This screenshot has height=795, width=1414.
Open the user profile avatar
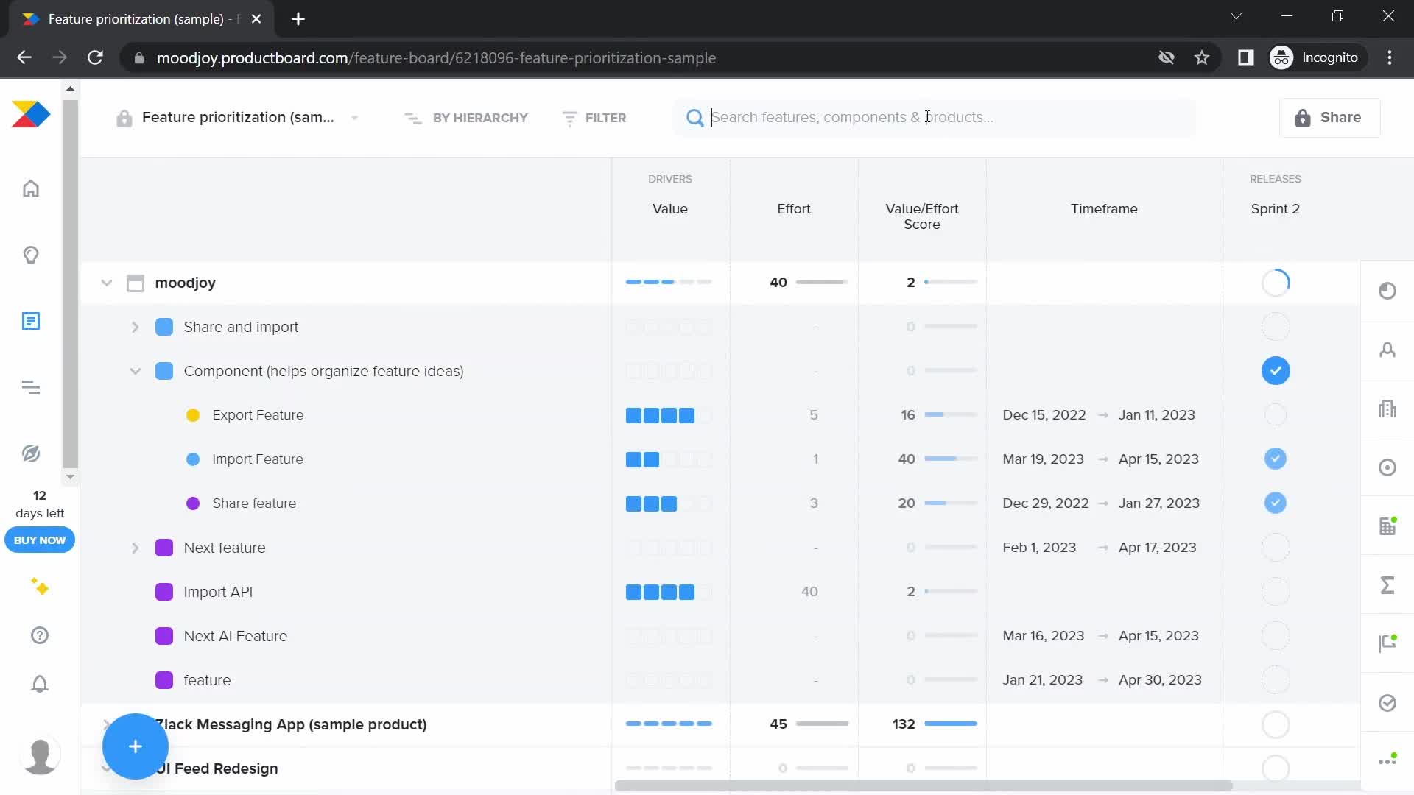tap(41, 756)
